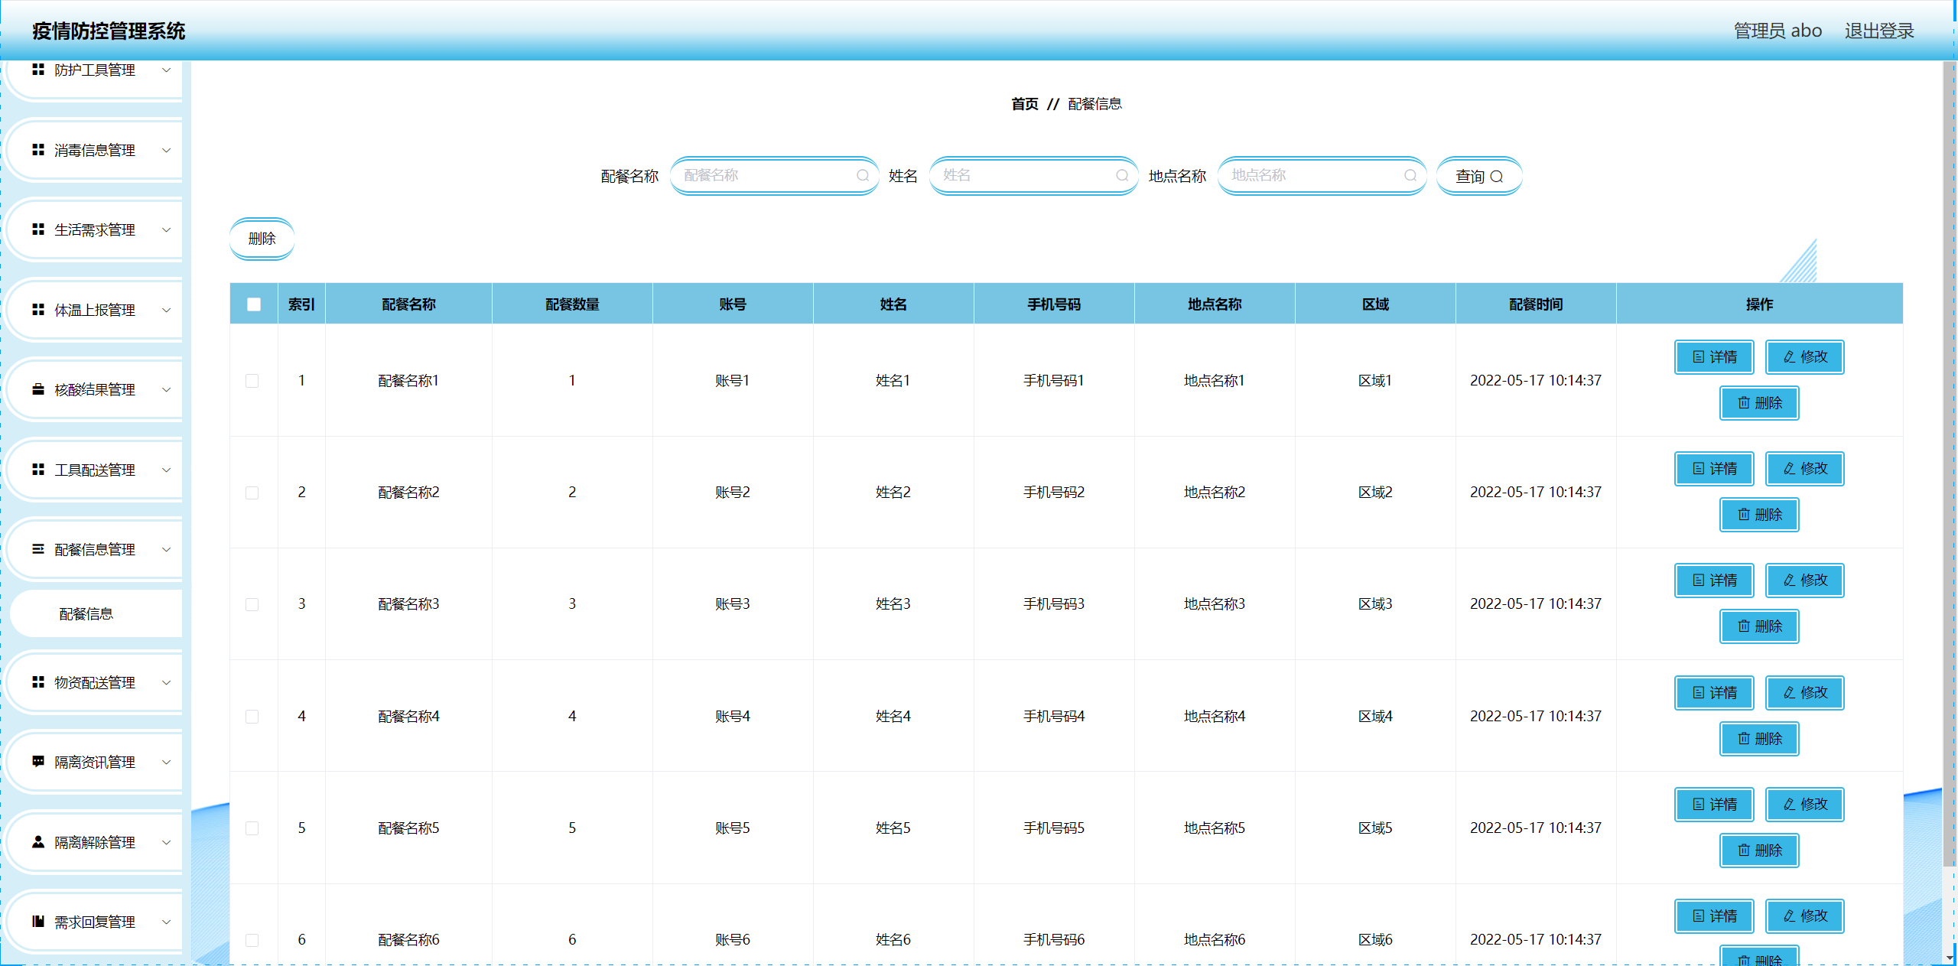
Task: Open 详情 for 配餐名称4 row
Action: tap(1714, 693)
